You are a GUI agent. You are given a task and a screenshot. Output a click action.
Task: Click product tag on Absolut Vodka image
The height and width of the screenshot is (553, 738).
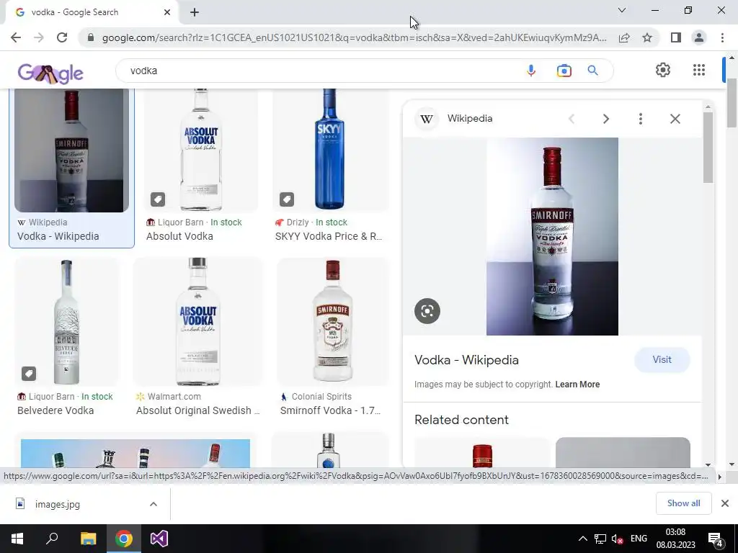[158, 199]
